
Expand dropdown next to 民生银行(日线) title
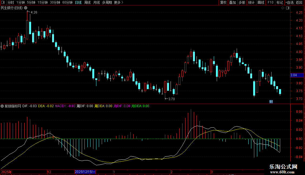click(26, 8)
